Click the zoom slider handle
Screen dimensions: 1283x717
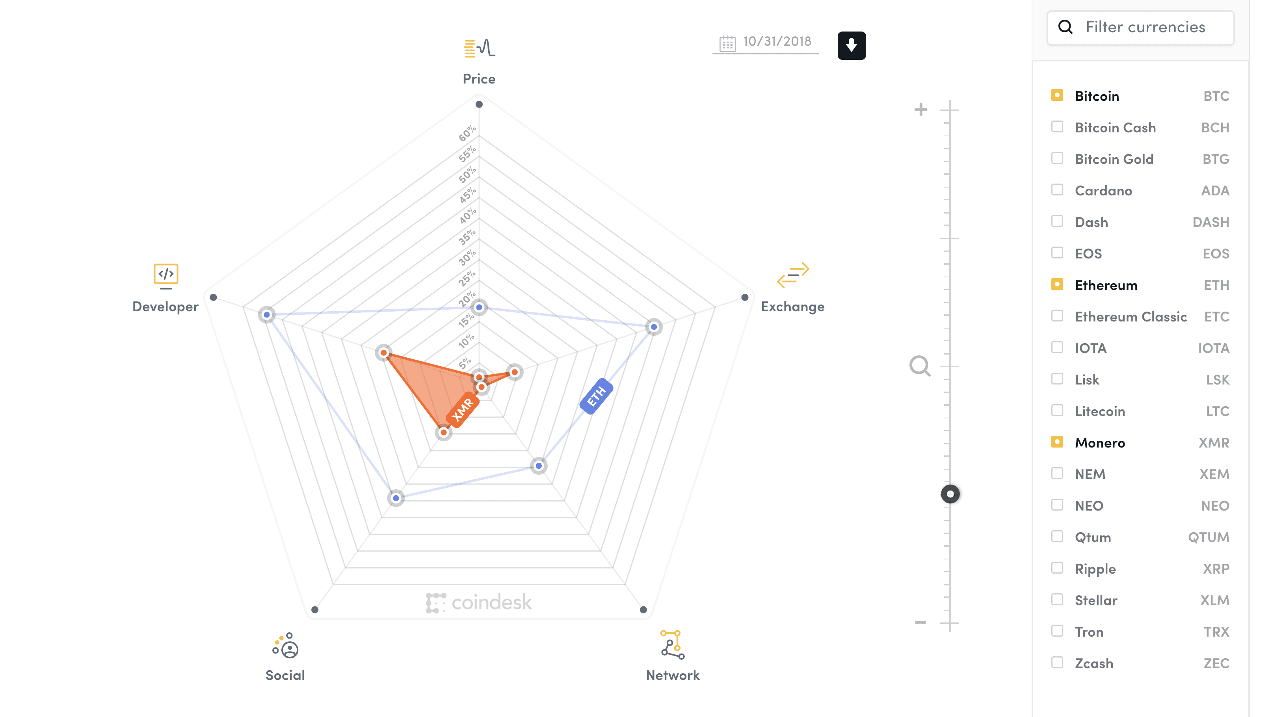(950, 494)
